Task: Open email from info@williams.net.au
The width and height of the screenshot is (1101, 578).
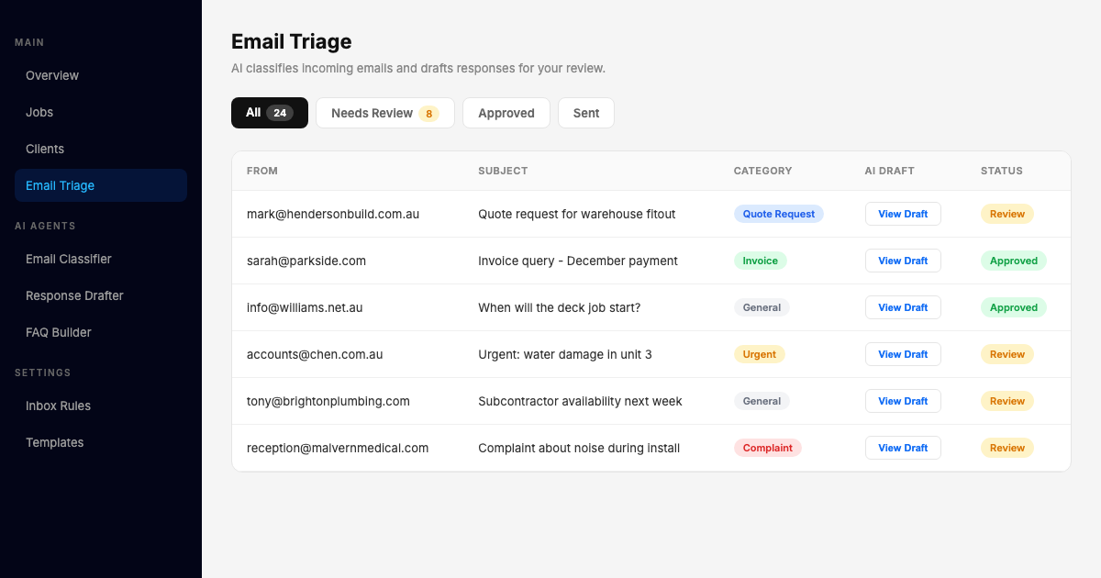Action: click(305, 307)
